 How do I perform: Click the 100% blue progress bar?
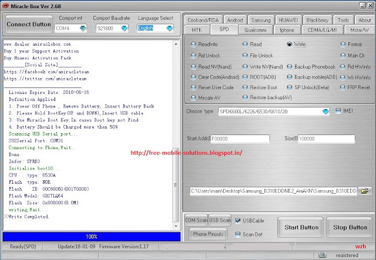click(92, 237)
